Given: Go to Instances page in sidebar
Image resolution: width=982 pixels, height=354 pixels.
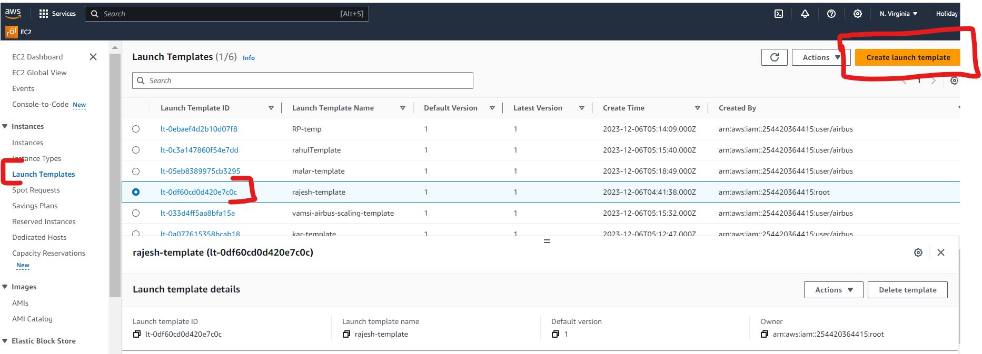Looking at the screenshot, I should coord(28,143).
